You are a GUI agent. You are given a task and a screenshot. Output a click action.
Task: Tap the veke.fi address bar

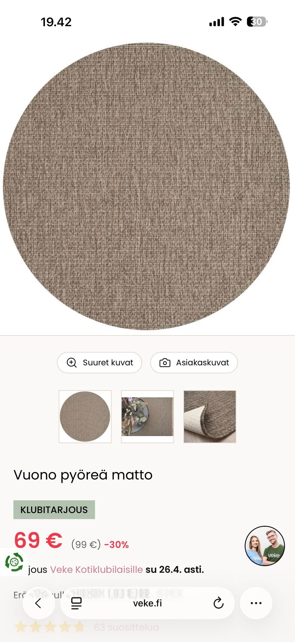pyautogui.click(x=147, y=603)
